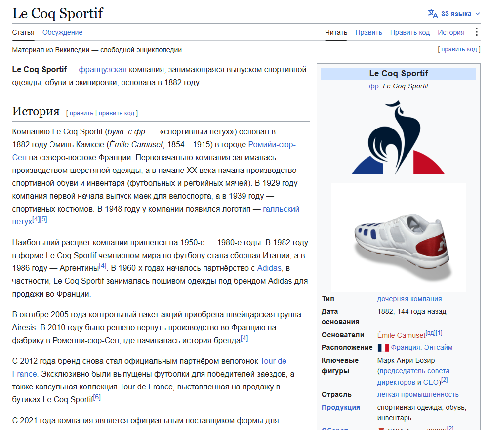Click the История section heading
This screenshot has width=489, height=430.
[x=36, y=111]
